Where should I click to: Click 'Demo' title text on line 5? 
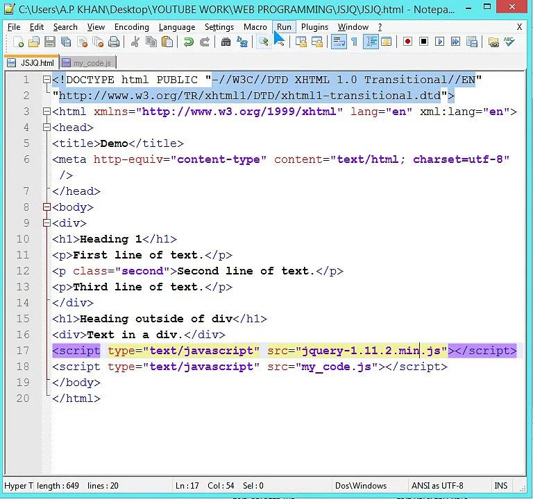115,143
